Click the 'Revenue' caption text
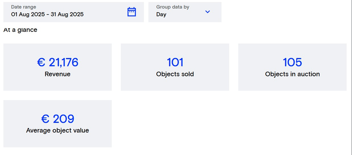The width and height of the screenshot is (352, 155). click(x=57, y=74)
